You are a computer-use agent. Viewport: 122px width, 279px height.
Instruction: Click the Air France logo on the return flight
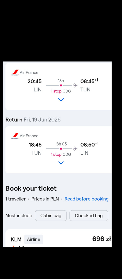(15, 136)
